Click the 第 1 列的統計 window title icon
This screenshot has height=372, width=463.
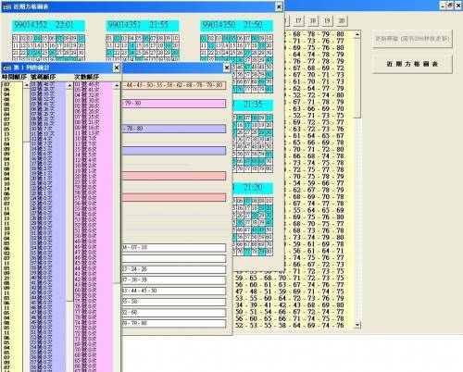[x=7, y=68]
